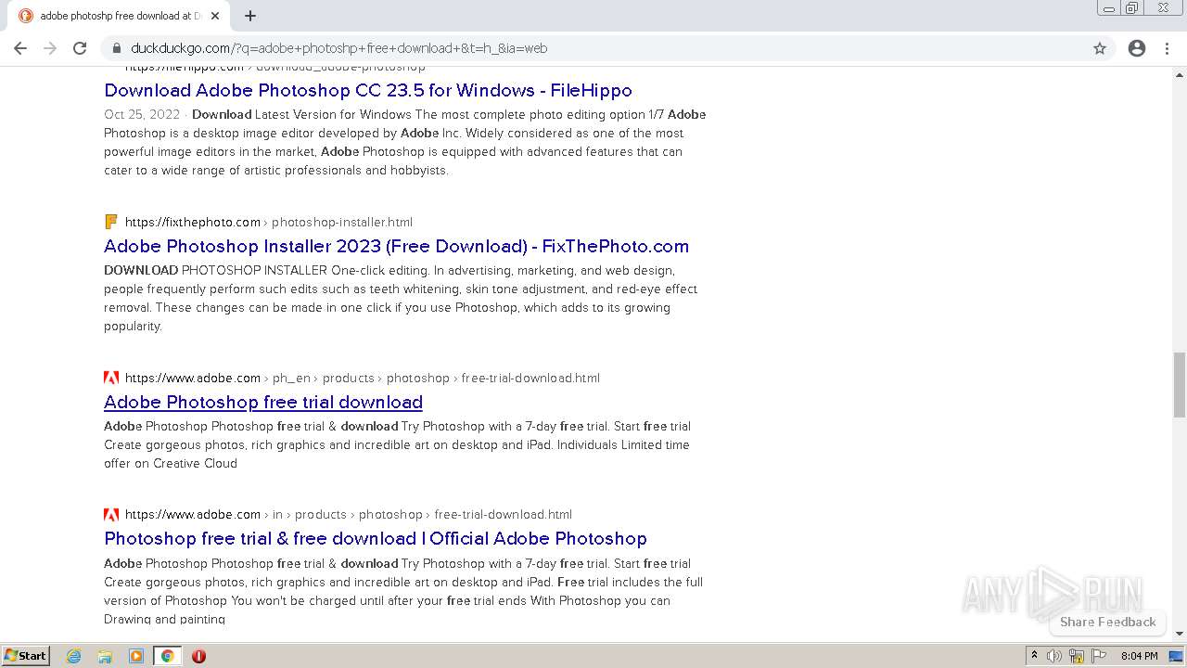Click the Action Center flag icon

(x=1098, y=656)
